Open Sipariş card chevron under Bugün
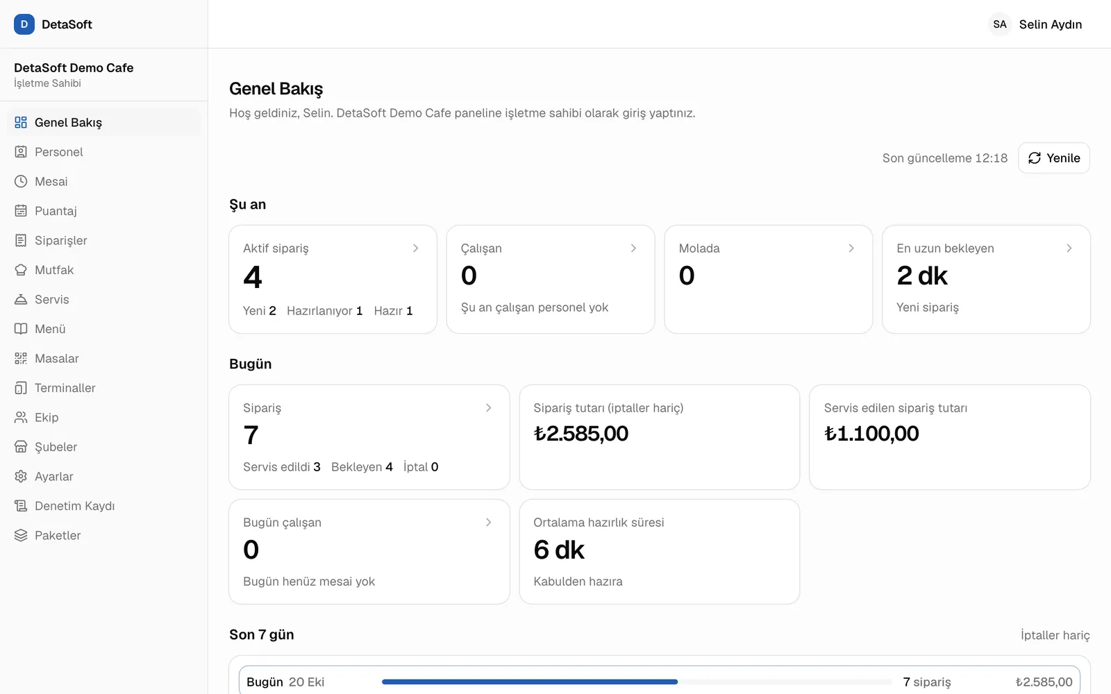Screen dimensions: 1111x694 click(x=489, y=407)
